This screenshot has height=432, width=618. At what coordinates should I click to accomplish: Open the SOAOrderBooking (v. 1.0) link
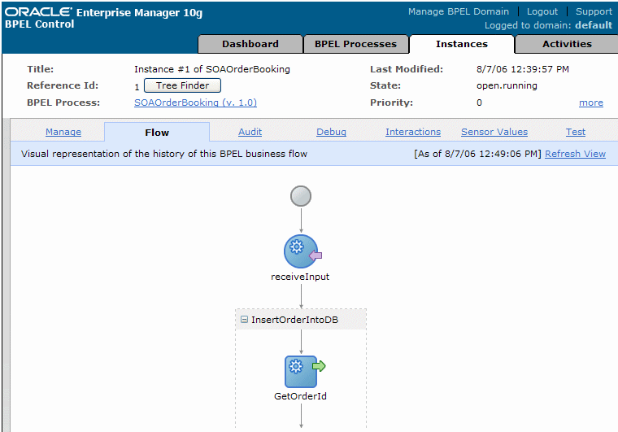point(195,103)
